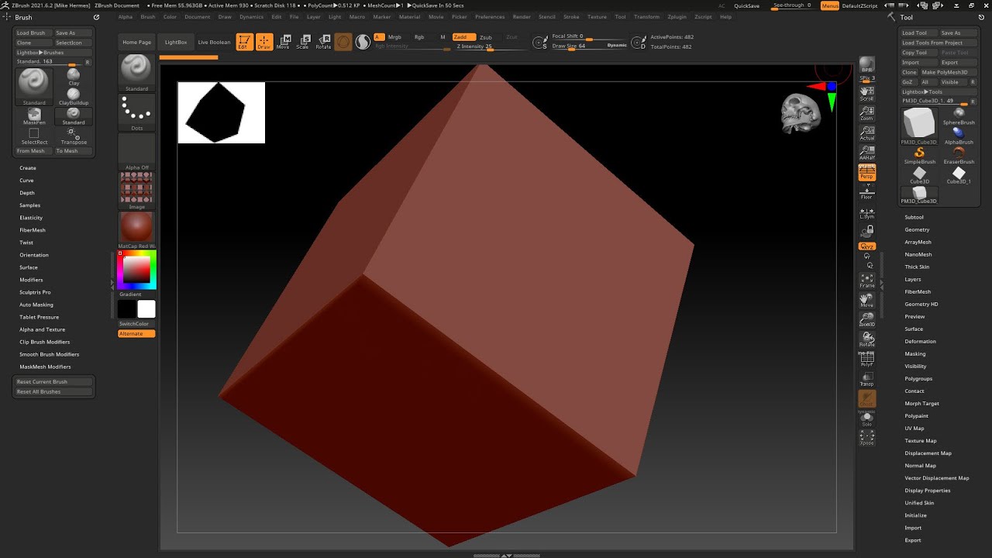Select the SimpleBrush tool icon

919,156
